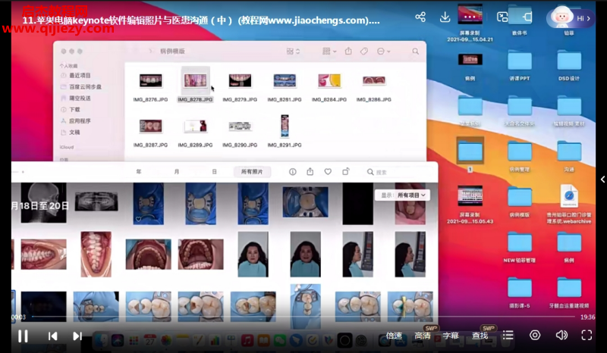The width and height of the screenshot is (607, 353).
Task: Click the Finder search magnifier icon
Action: (415, 51)
